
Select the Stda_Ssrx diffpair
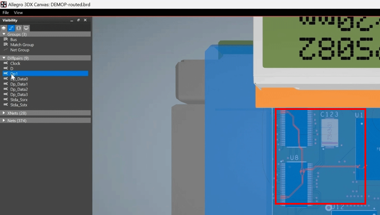point(19,100)
